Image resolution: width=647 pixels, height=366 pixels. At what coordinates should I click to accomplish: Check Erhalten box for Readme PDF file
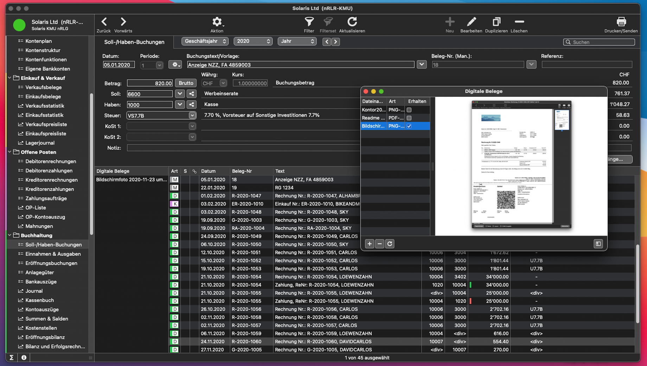409,118
